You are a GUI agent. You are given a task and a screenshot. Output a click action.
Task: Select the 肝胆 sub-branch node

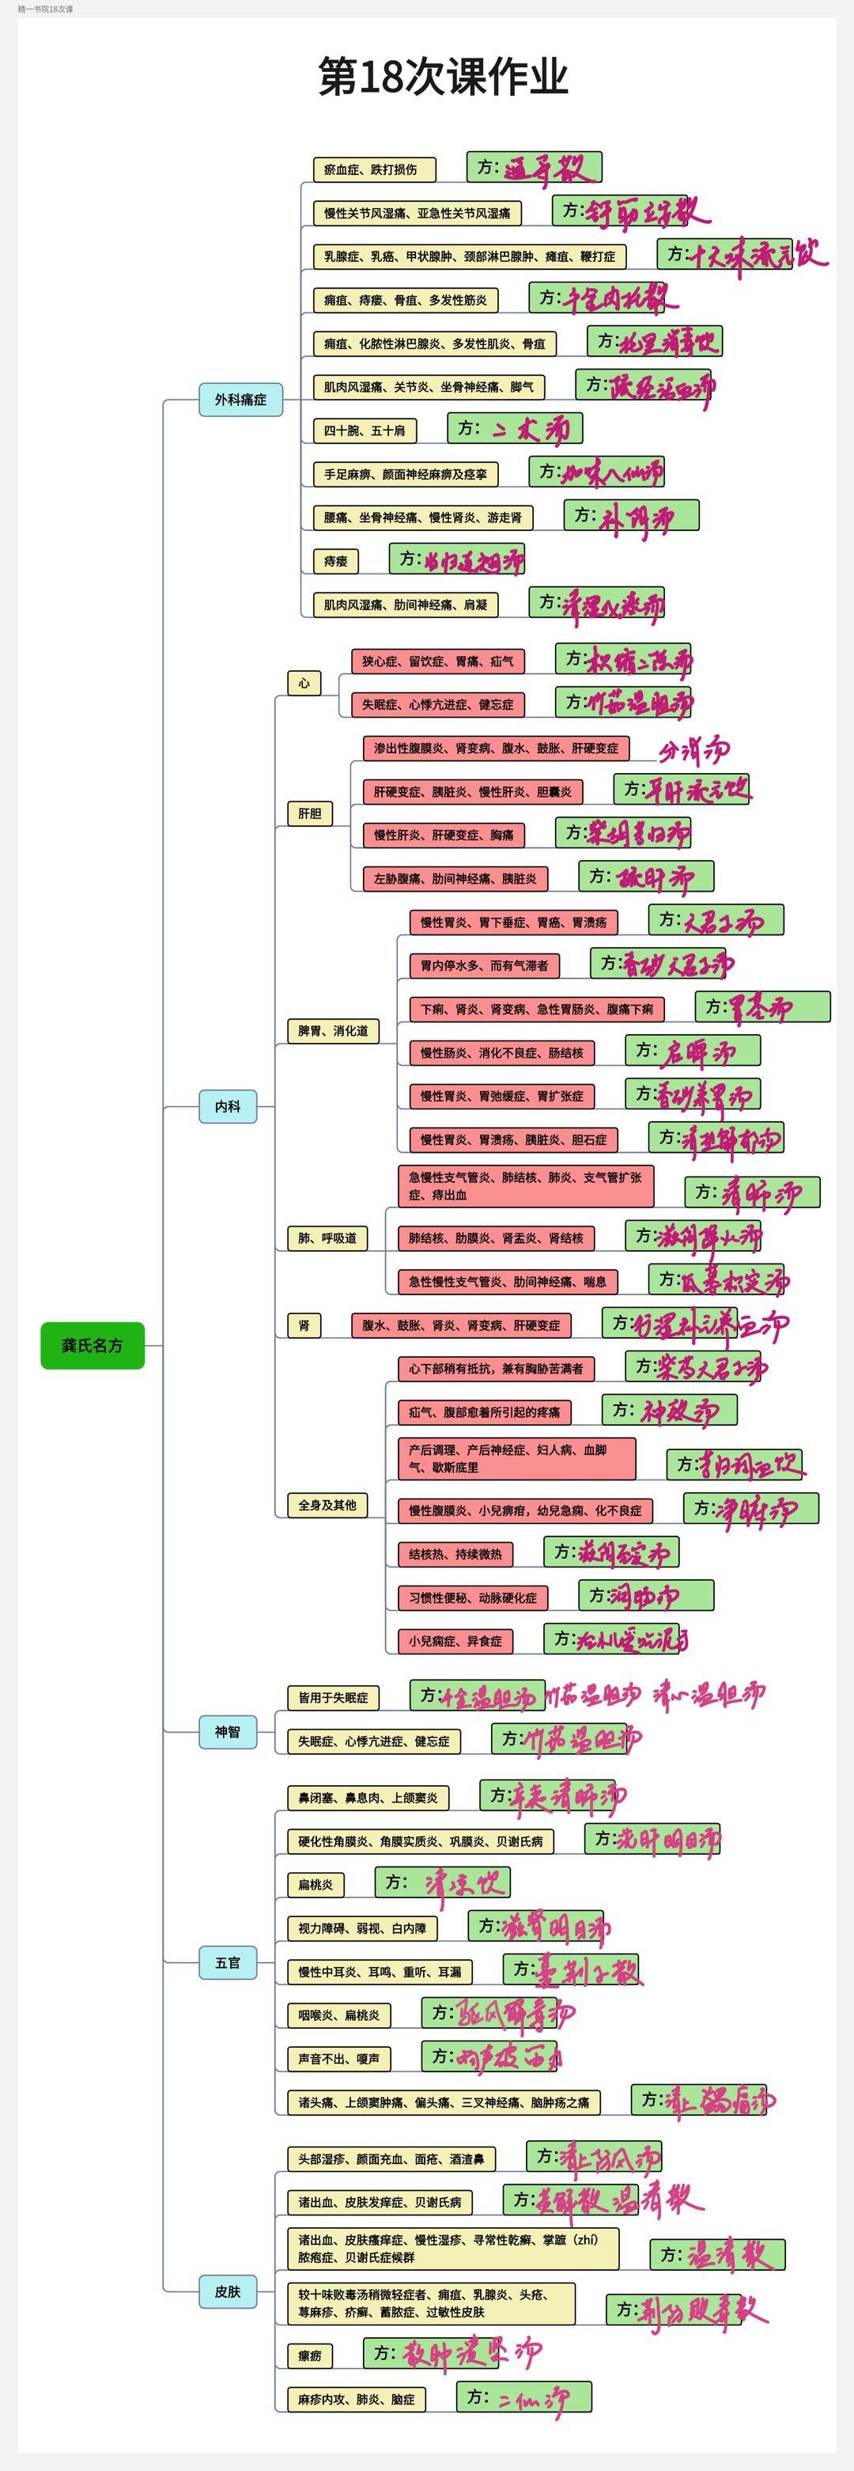(310, 813)
